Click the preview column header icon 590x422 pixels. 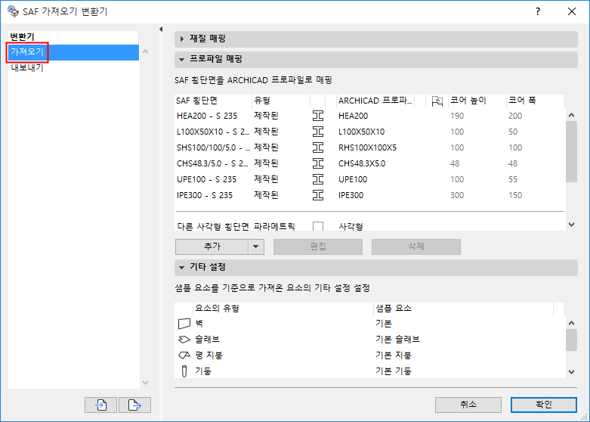[x=437, y=101]
